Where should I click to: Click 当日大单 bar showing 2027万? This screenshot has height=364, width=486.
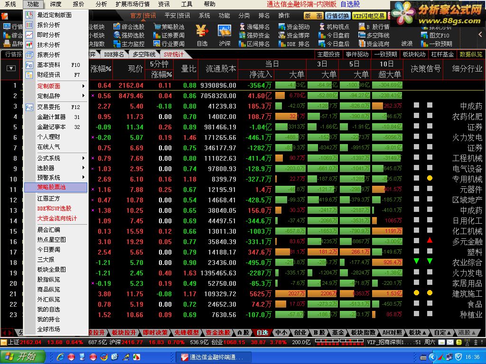point(290,293)
